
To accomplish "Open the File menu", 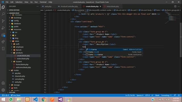I will pyautogui.click(x=7, y=2).
